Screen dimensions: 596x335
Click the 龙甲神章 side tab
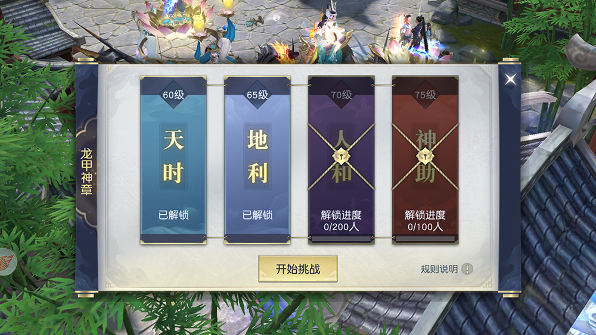click(x=86, y=172)
